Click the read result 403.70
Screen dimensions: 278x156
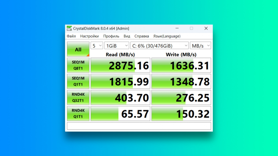[x=120, y=97]
